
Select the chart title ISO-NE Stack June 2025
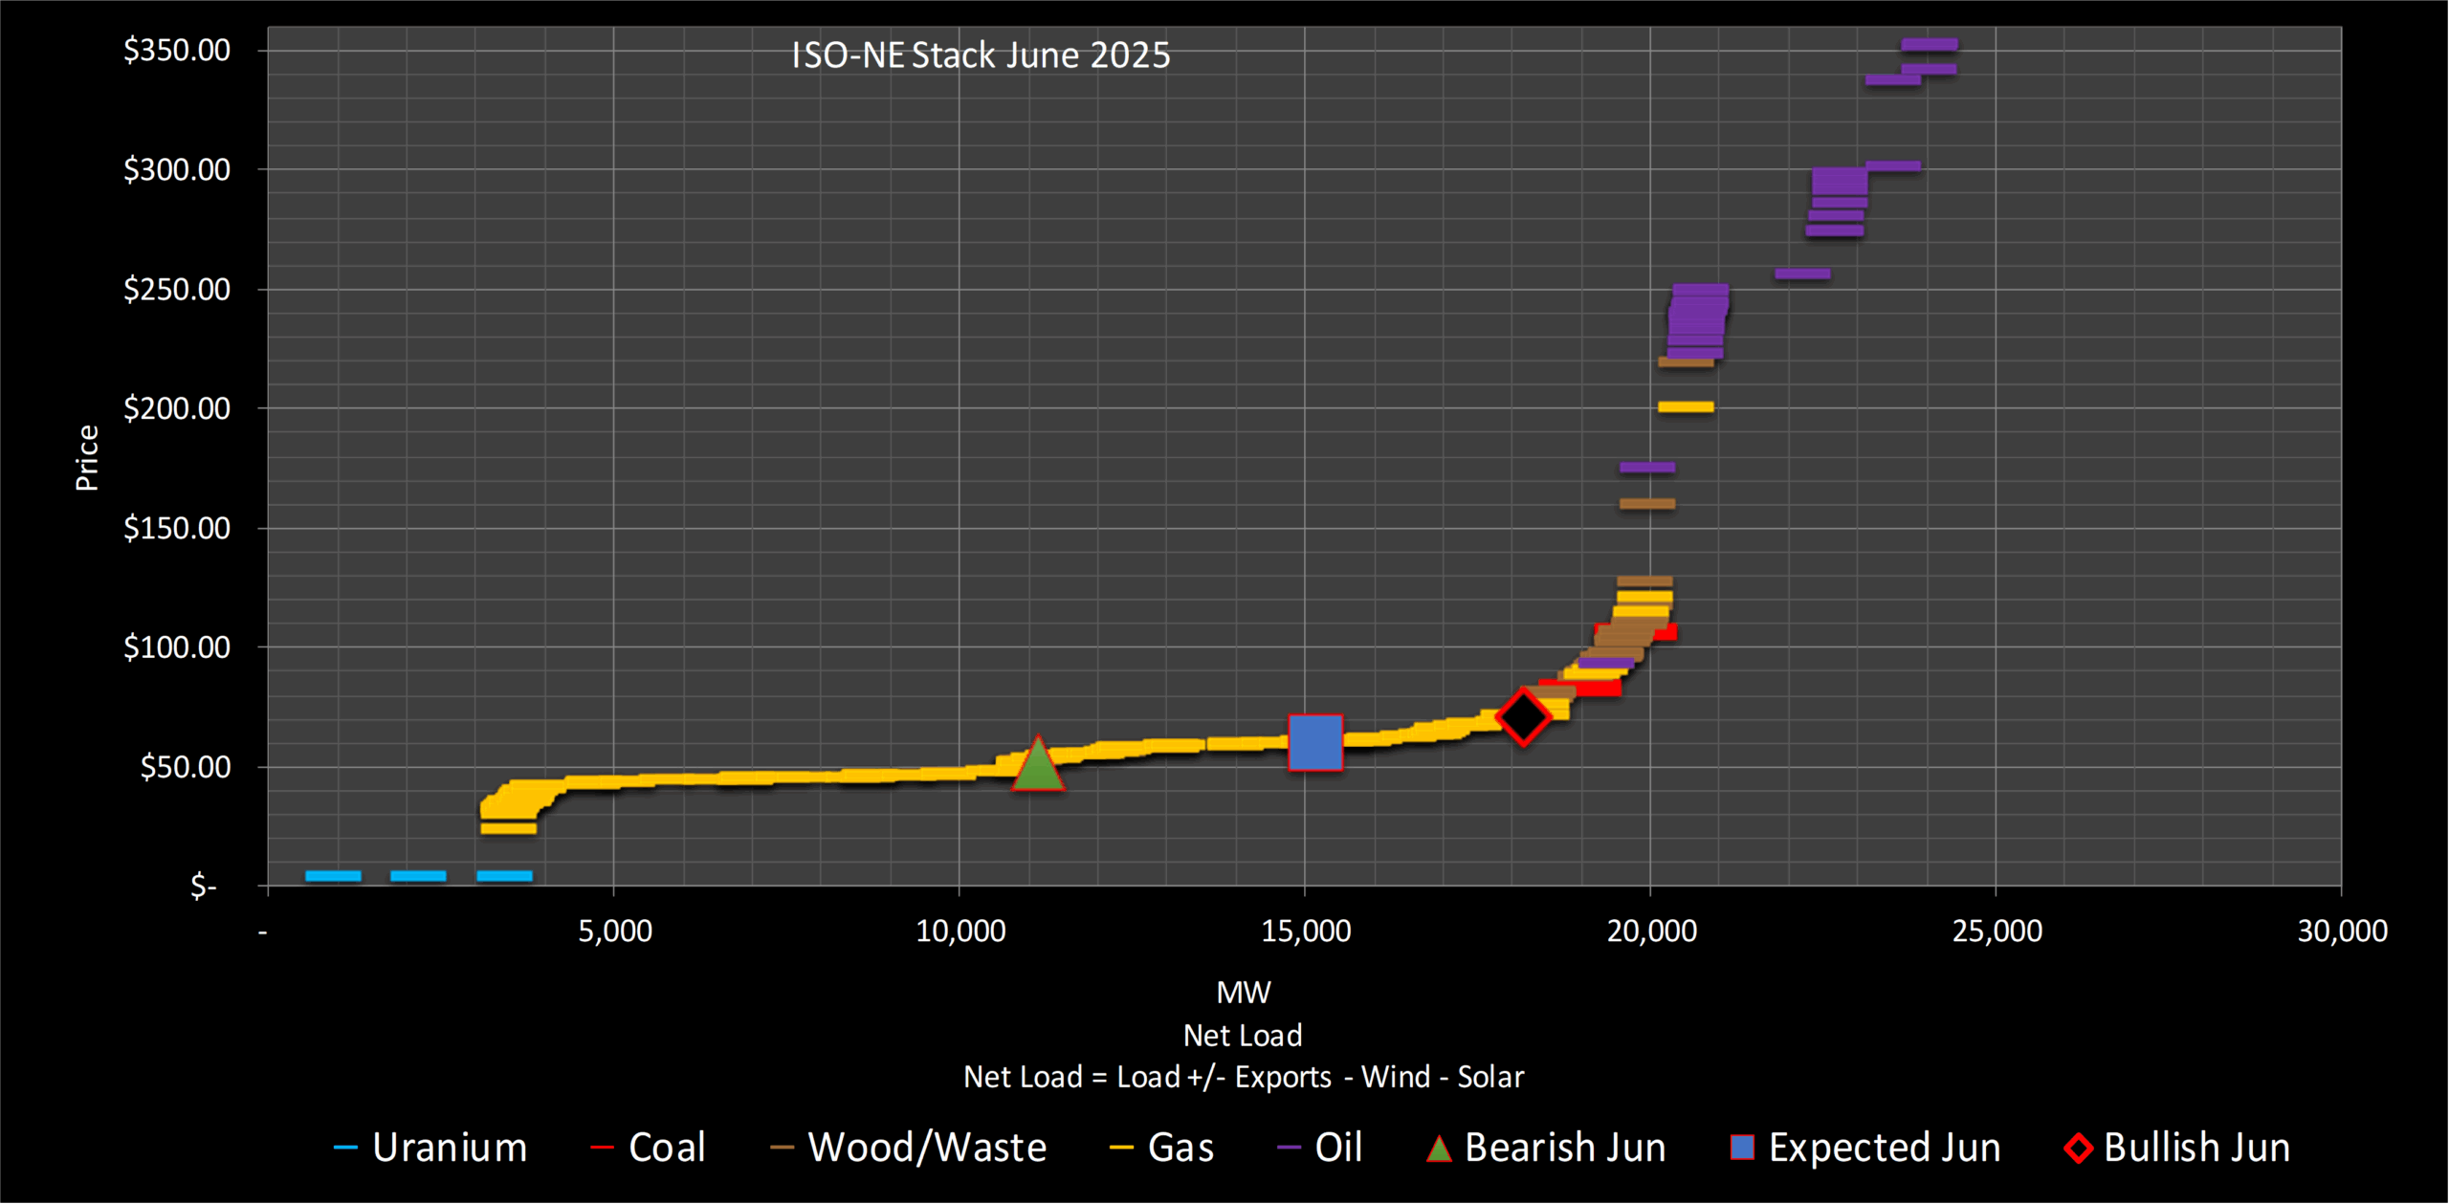point(981,55)
